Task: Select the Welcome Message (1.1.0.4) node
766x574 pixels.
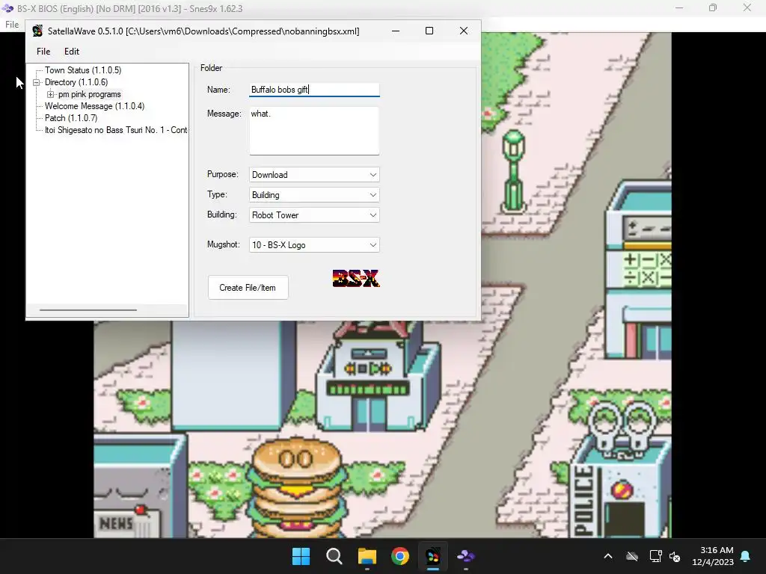Action: click(94, 106)
